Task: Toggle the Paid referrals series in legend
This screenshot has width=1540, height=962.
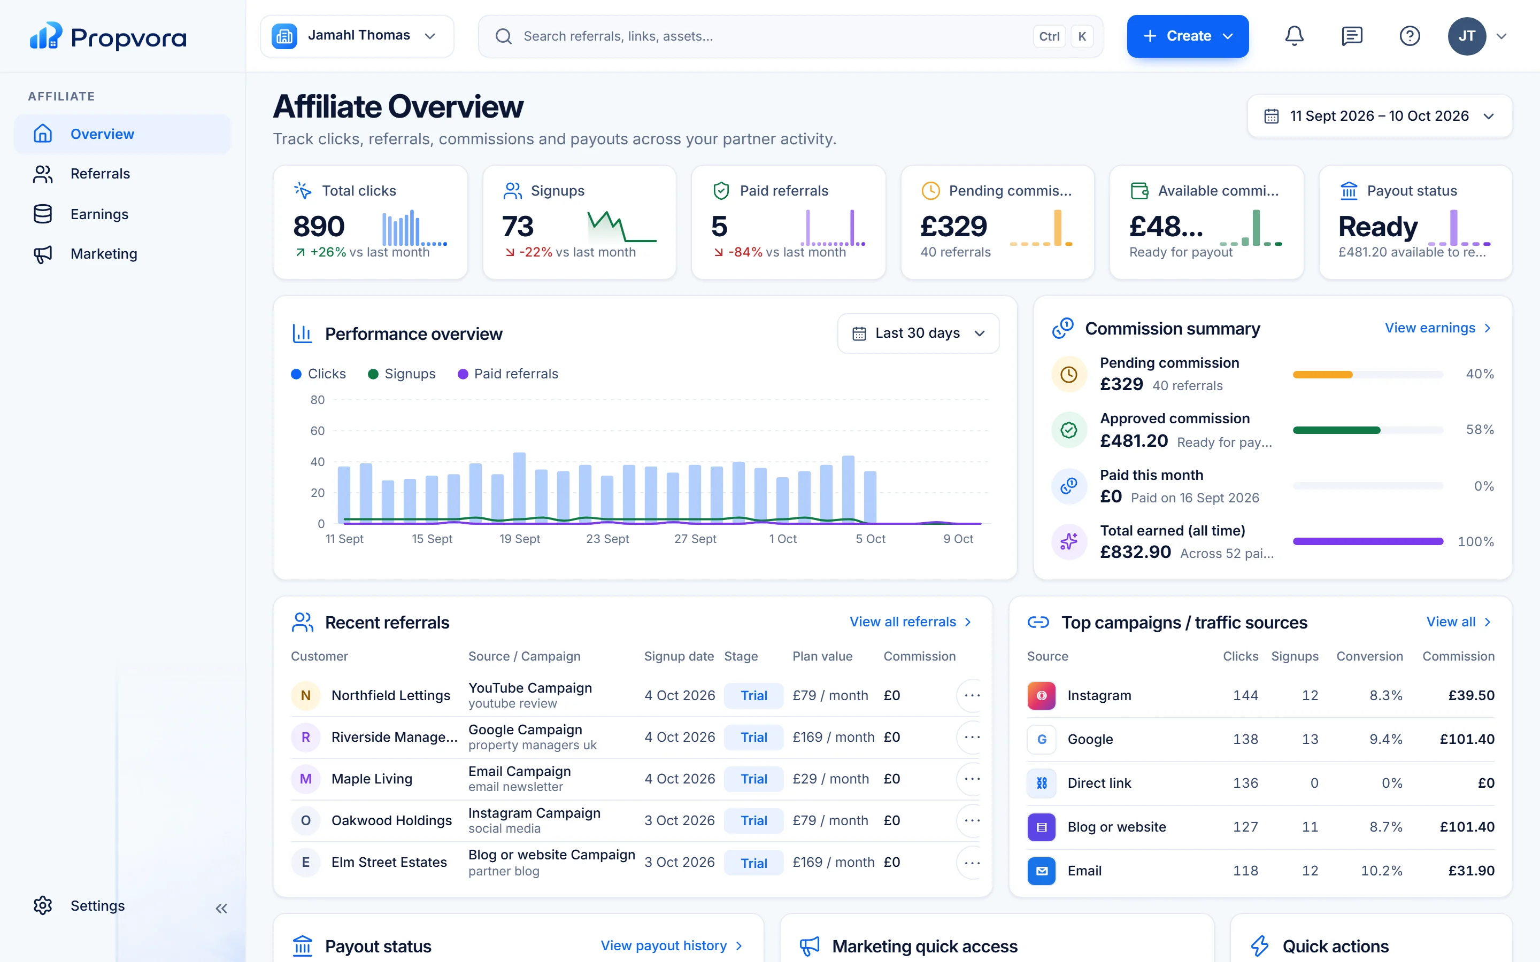Action: (x=508, y=374)
